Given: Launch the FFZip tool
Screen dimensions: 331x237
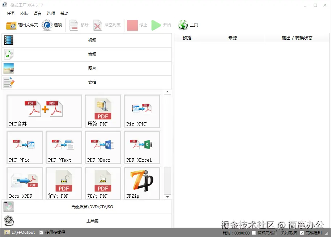Looking at the screenshot, I should [142, 183].
